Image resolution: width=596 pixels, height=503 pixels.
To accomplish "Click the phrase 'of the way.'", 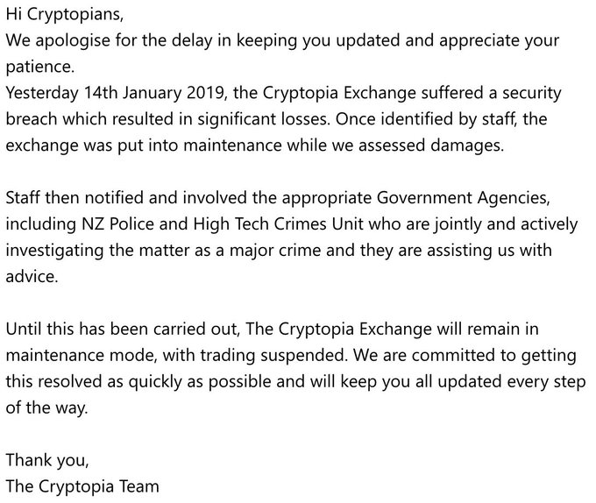I will 46,407.
